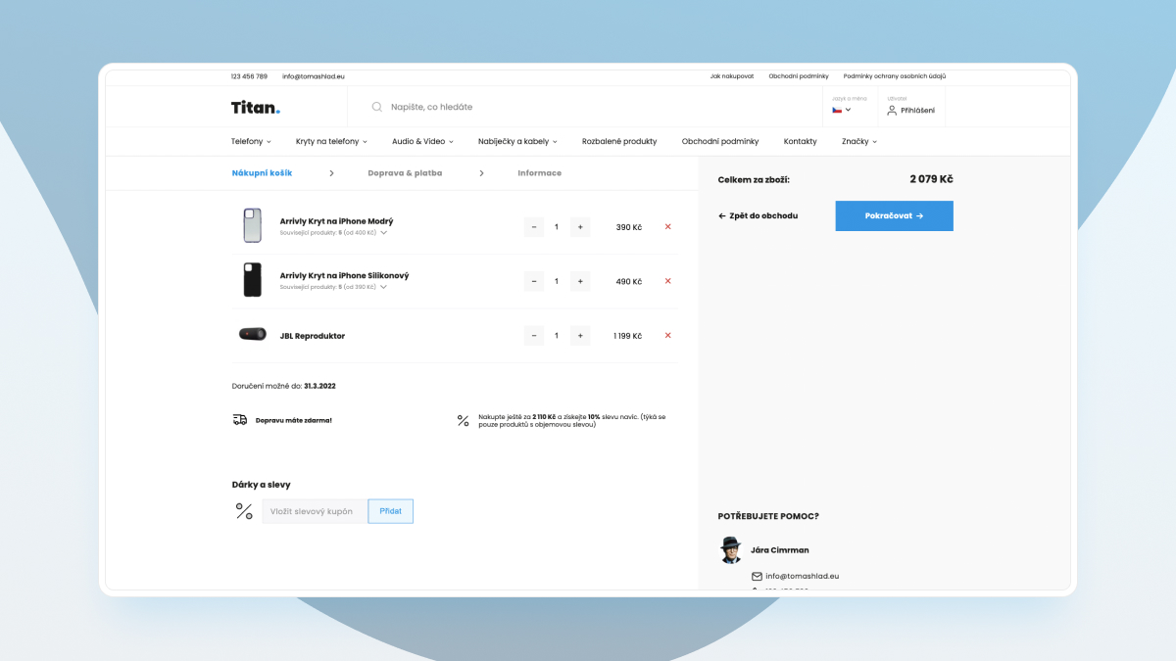Expand the Telefony menu
This screenshot has width=1176, height=661.
point(251,142)
